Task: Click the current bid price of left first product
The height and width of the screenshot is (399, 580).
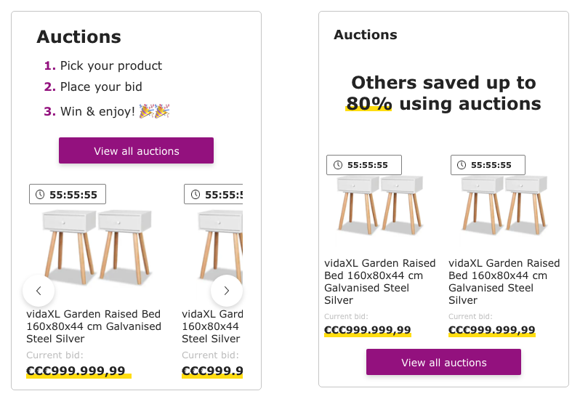Action: pyautogui.click(x=76, y=371)
